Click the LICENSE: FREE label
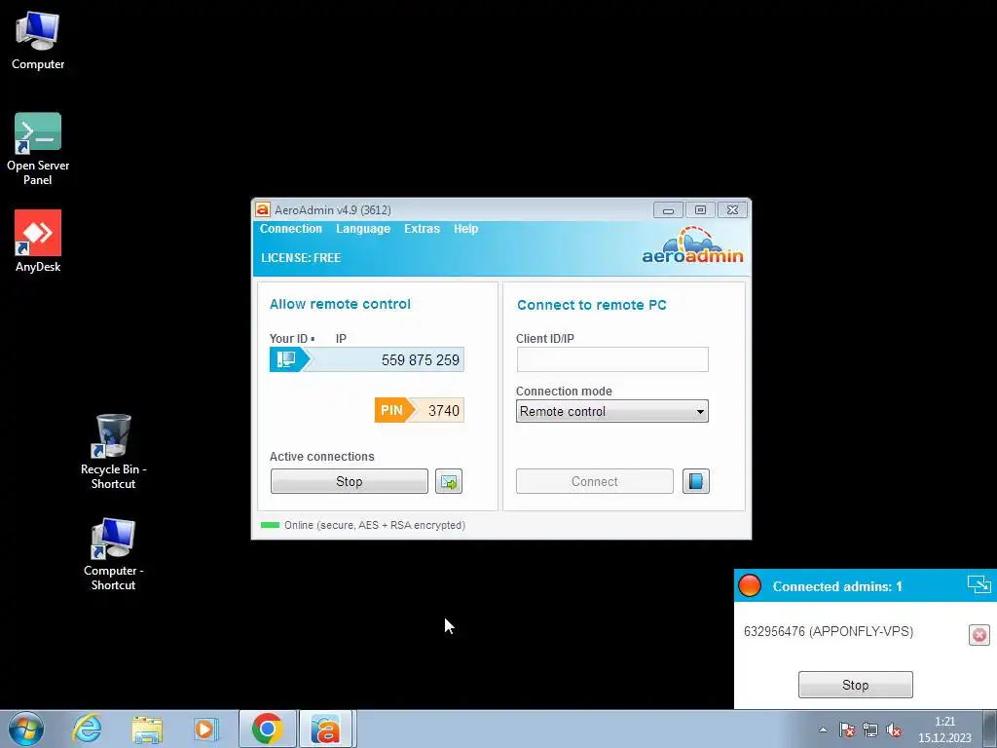 (x=301, y=257)
